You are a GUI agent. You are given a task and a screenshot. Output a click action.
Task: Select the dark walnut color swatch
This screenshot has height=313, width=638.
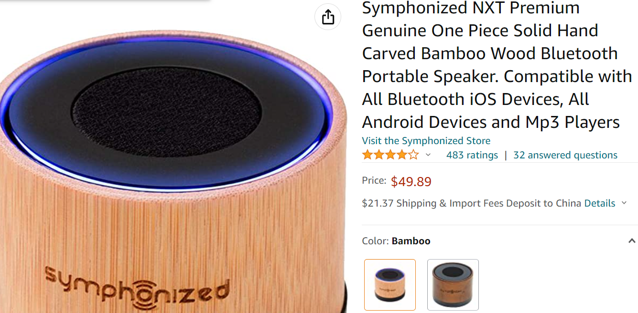453,285
